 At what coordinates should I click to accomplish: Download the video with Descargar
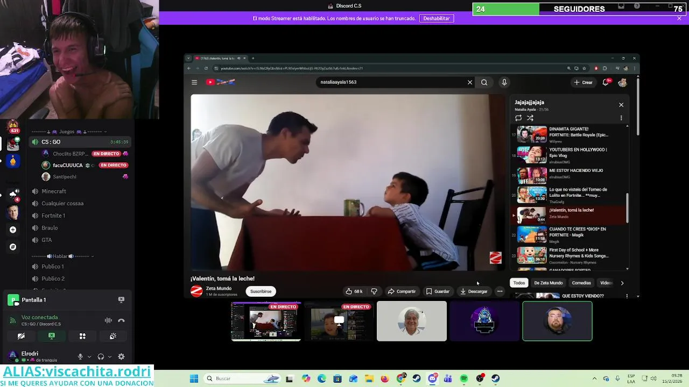tap(474, 291)
